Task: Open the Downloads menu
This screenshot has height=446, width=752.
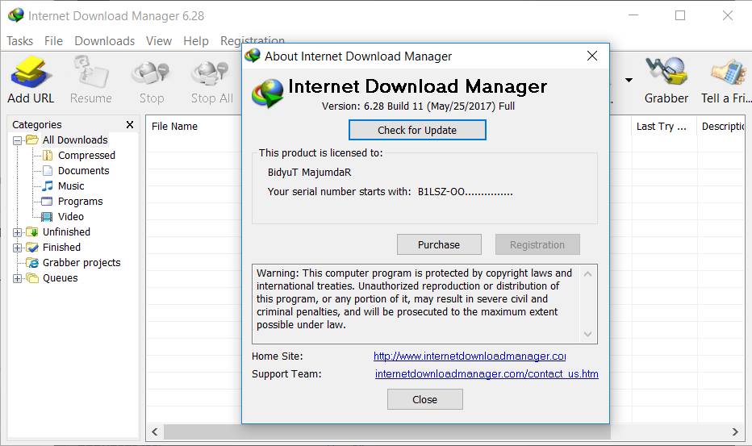Action: tap(105, 41)
